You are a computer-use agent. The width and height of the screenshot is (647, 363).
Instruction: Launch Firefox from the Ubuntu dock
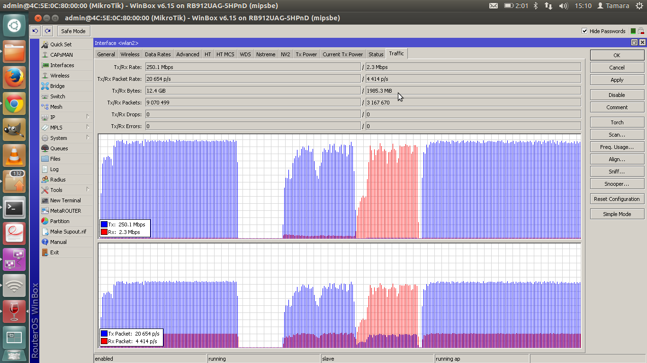pos(14,78)
